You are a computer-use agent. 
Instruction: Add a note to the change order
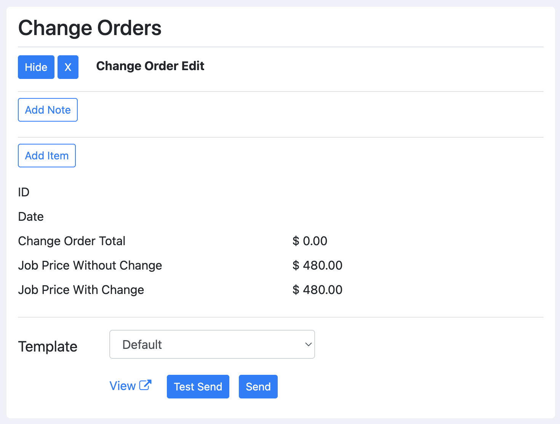coord(48,110)
